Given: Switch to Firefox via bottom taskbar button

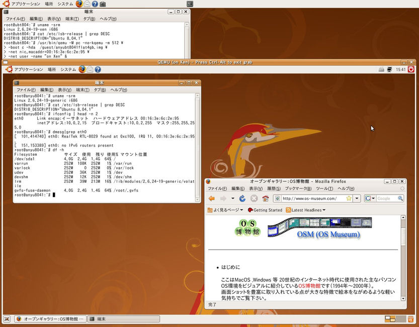Looking at the screenshot, I should coord(50,319).
